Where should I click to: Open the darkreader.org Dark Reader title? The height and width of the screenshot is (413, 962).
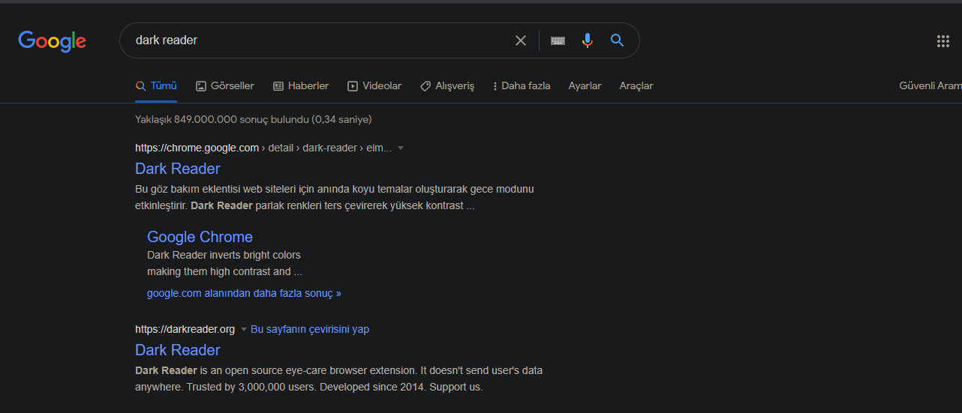178,350
